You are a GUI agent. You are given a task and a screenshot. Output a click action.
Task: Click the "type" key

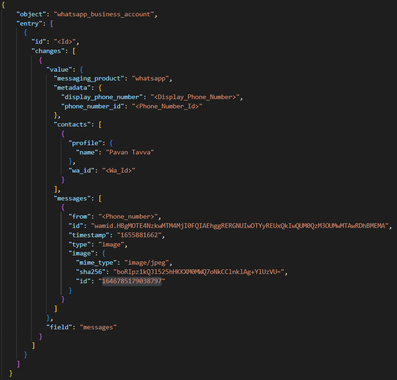tap(80, 245)
